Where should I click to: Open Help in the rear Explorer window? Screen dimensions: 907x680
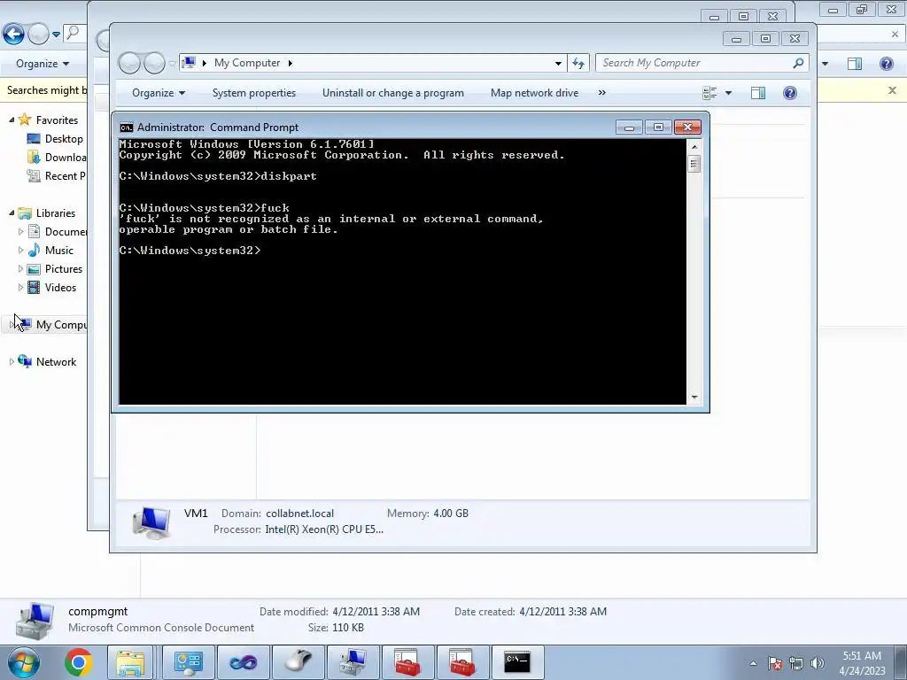886,64
